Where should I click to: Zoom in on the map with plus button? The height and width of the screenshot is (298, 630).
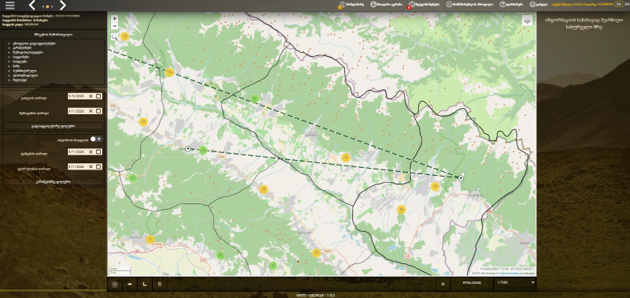point(114,18)
